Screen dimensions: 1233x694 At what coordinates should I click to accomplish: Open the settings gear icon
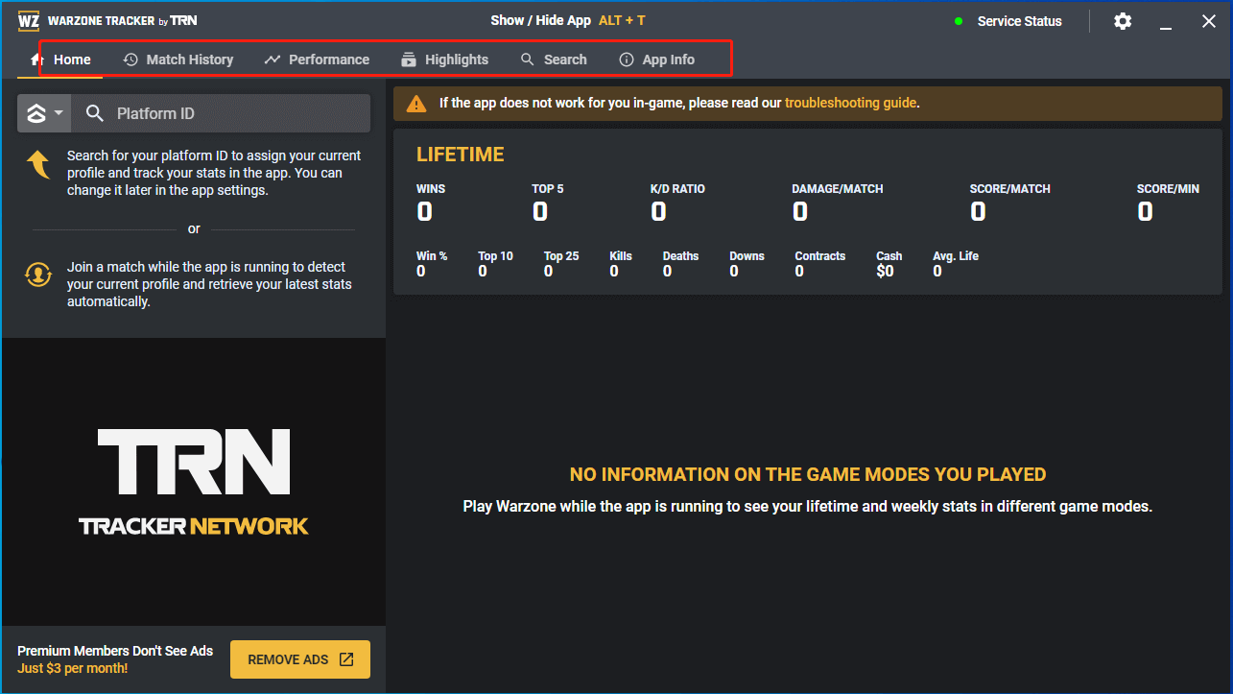(x=1123, y=21)
